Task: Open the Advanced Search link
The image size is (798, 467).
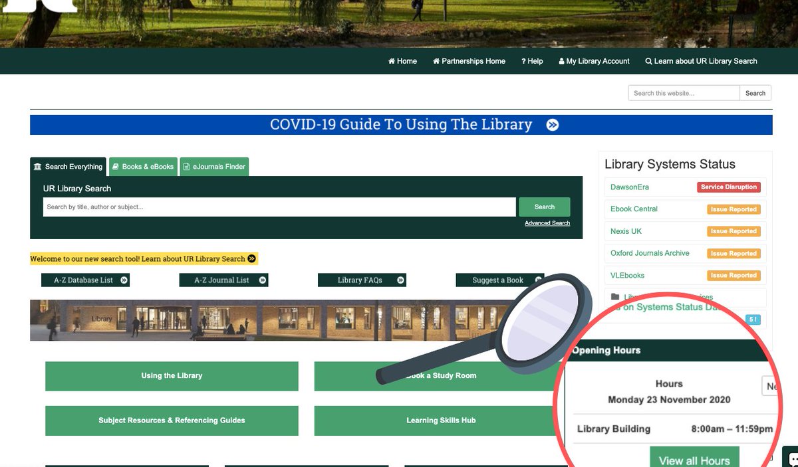Action: [x=547, y=223]
